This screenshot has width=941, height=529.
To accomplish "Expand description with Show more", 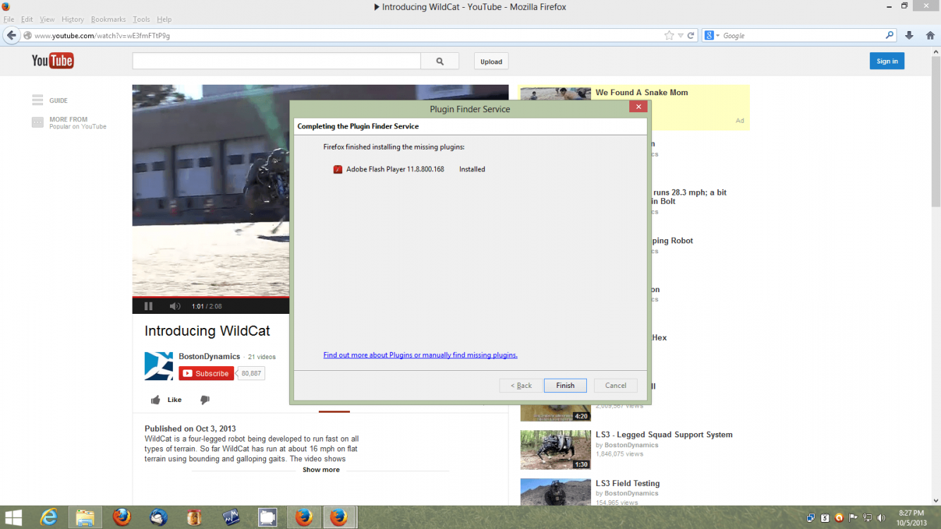I will [321, 470].
